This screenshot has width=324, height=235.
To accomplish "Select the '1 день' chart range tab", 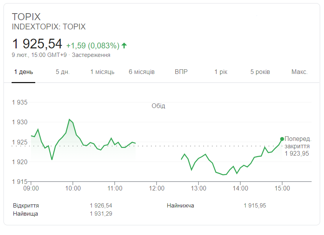I will (x=24, y=72).
